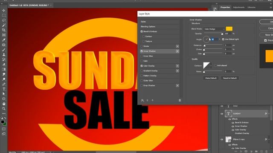
Task: Select the Frame tool
Action: pyautogui.click(x=4, y=35)
